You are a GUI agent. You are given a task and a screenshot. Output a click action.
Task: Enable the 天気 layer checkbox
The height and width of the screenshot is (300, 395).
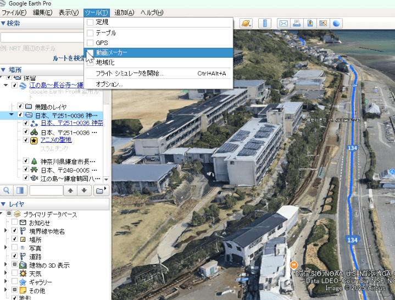point(15,273)
